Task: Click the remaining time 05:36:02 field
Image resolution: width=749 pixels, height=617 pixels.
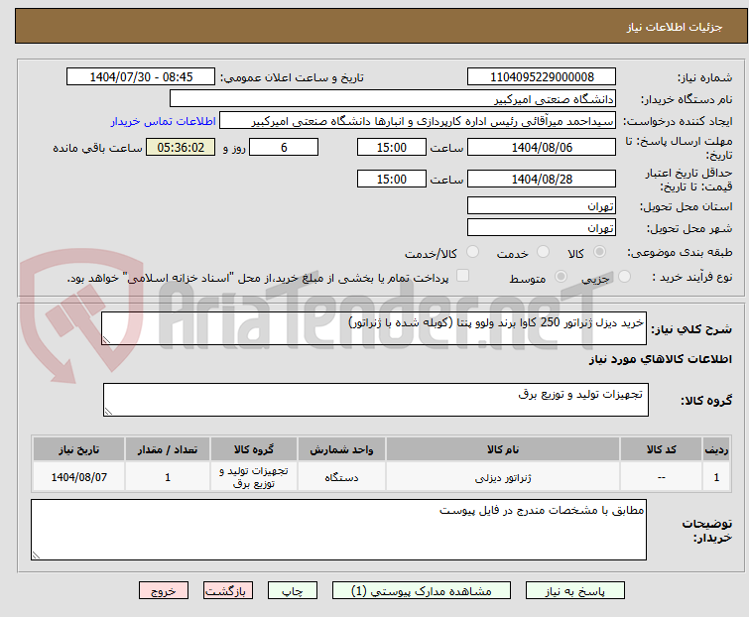Action: (181, 147)
